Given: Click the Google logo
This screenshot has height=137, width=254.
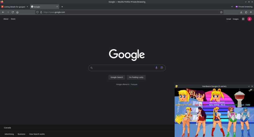Looking at the screenshot, I should [x=127, y=55].
